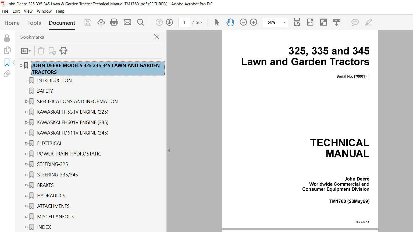The image size is (413, 232).
Task: Enter full screen mode icon
Action: 323,22
